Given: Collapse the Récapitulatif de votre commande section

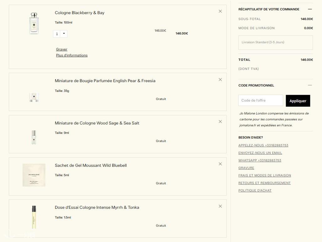Looking at the screenshot, I should [x=310, y=9].
